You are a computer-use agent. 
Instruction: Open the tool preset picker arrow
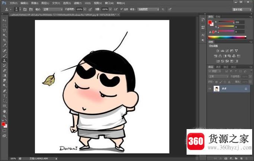10,9
